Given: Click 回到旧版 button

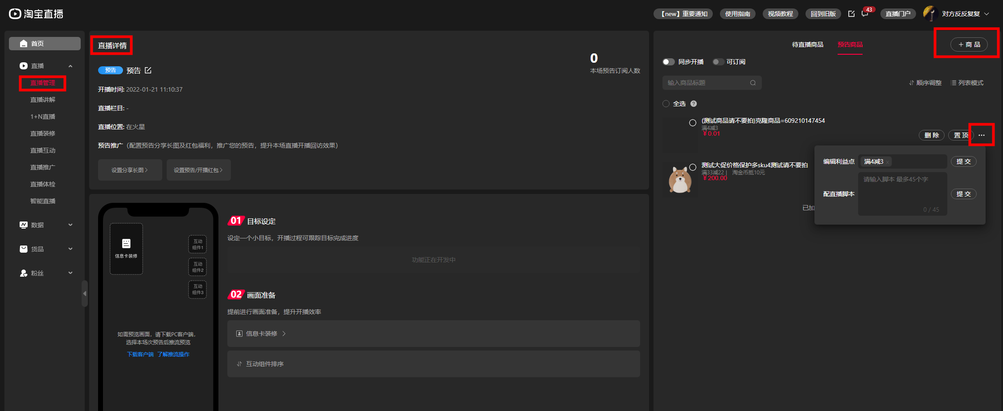Looking at the screenshot, I should pos(823,14).
